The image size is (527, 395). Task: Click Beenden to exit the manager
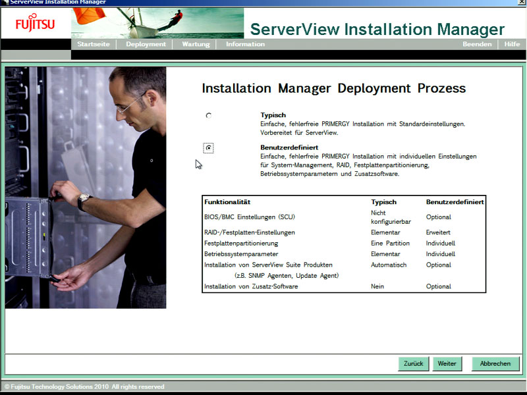pyautogui.click(x=477, y=44)
